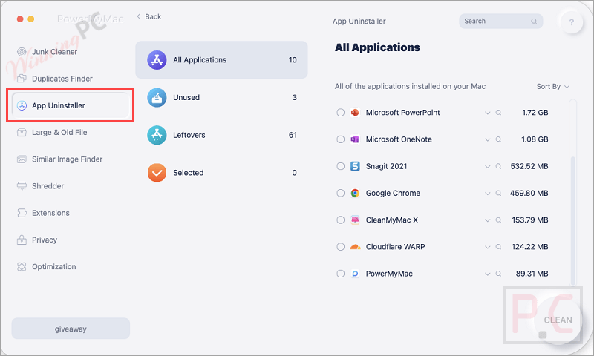Switch to the Unused category
The image size is (594, 356).
tap(221, 98)
